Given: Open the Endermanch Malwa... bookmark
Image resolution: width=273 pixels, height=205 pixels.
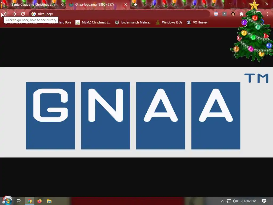Looking at the screenshot, I should (133, 22).
